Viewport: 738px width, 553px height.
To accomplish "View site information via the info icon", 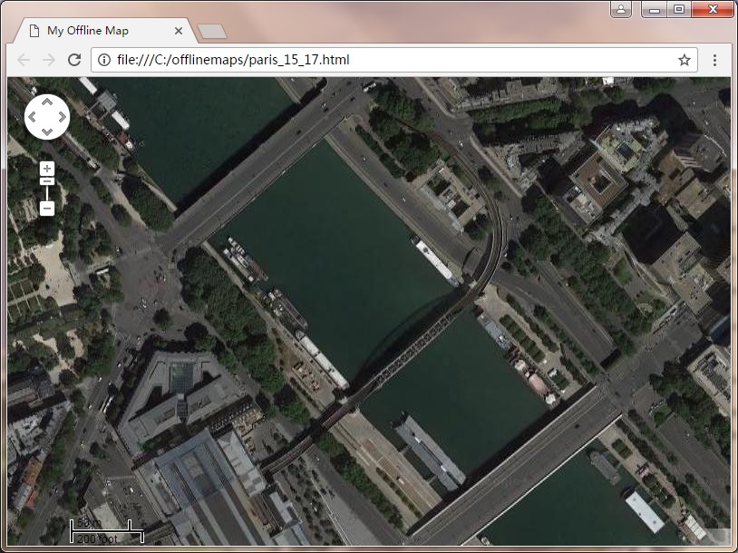I will [x=104, y=60].
